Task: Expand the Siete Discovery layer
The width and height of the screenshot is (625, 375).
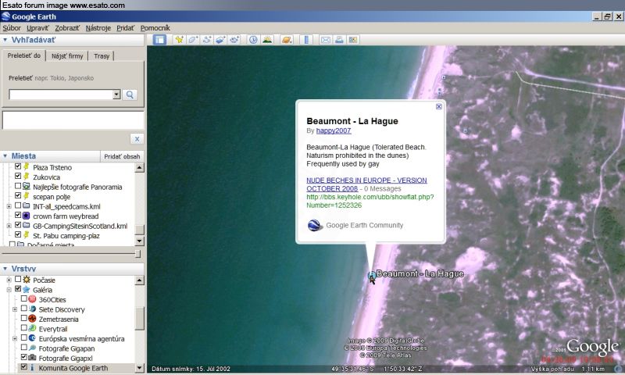Action: [15, 309]
